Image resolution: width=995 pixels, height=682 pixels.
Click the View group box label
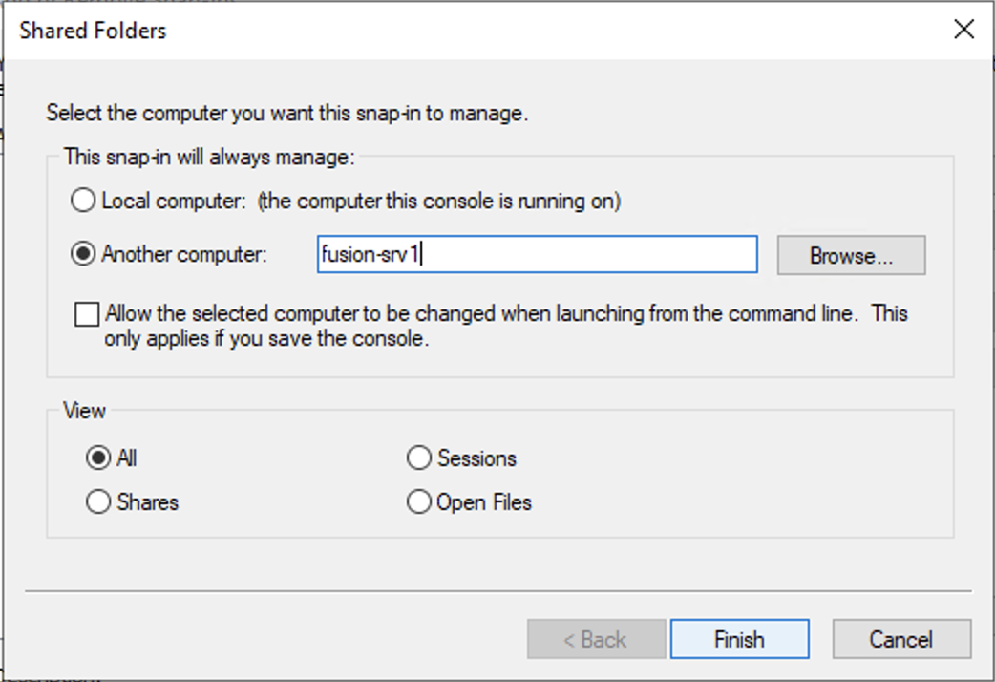point(86,411)
